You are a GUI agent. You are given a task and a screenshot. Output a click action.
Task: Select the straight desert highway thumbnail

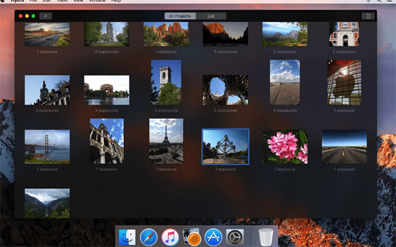(345, 147)
